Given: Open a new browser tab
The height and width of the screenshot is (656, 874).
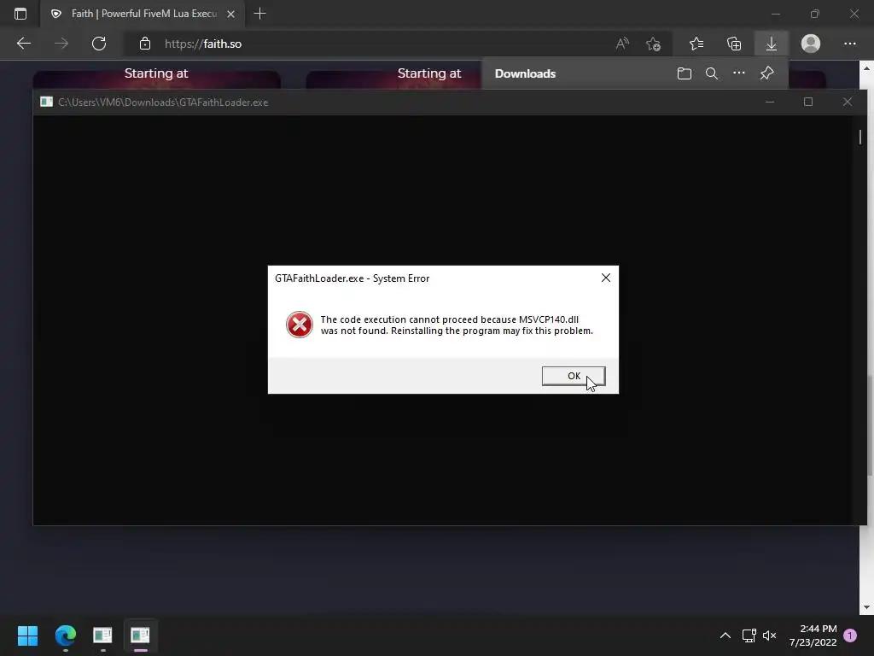Looking at the screenshot, I should 259,14.
